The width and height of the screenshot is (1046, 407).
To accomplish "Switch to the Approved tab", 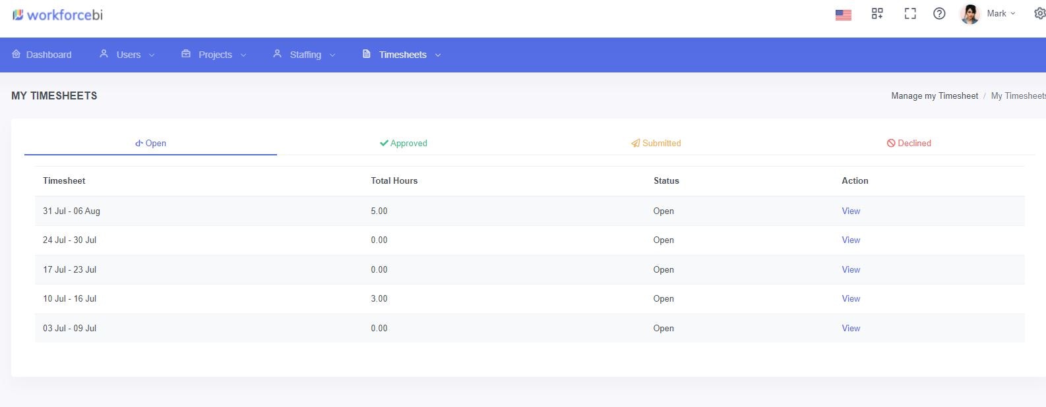I will [x=403, y=143].
